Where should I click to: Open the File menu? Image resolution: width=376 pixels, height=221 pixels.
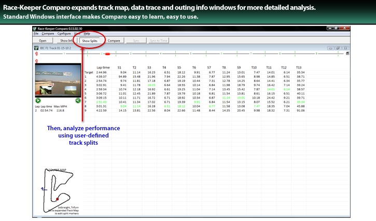pos(36,33)
